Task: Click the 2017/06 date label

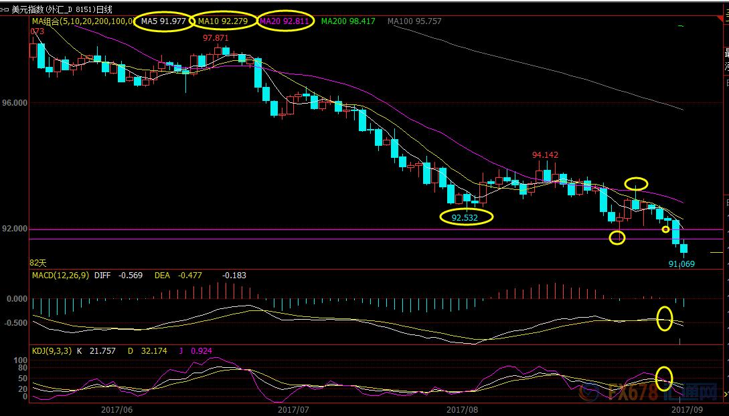Action: (116, 409)
